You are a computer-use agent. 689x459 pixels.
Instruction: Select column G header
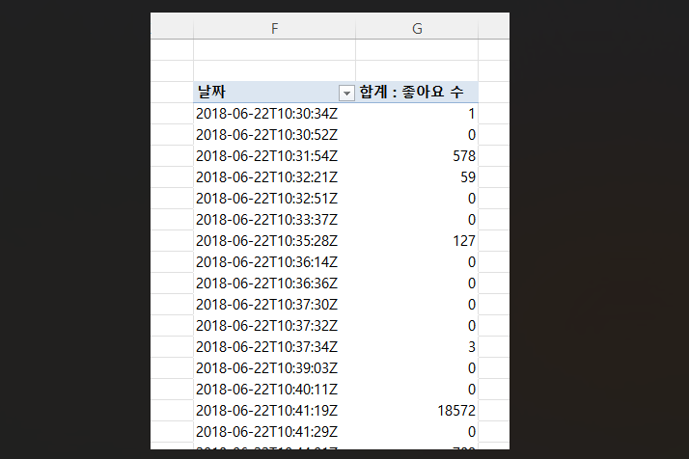(417, 29)
